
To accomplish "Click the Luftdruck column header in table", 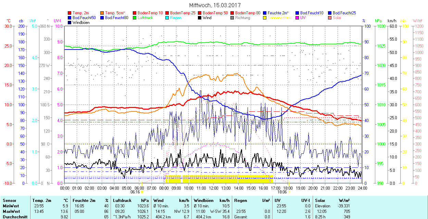I will coord(123,201).
